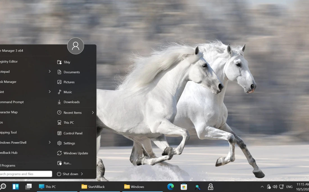Image resolution: width=309 pixels, height=192 pixels.
Task: Select Windows Update in the Start menu
Action: click(76, 153)
